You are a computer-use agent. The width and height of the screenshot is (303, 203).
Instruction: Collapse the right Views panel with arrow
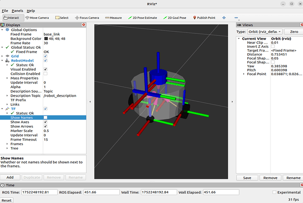click(x=232, y=101)
